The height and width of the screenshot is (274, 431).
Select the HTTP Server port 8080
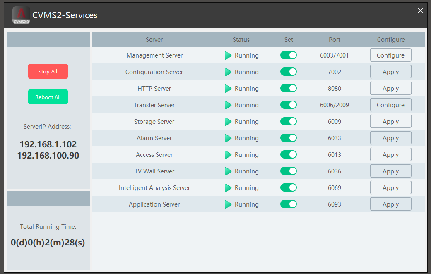(334, 89)
